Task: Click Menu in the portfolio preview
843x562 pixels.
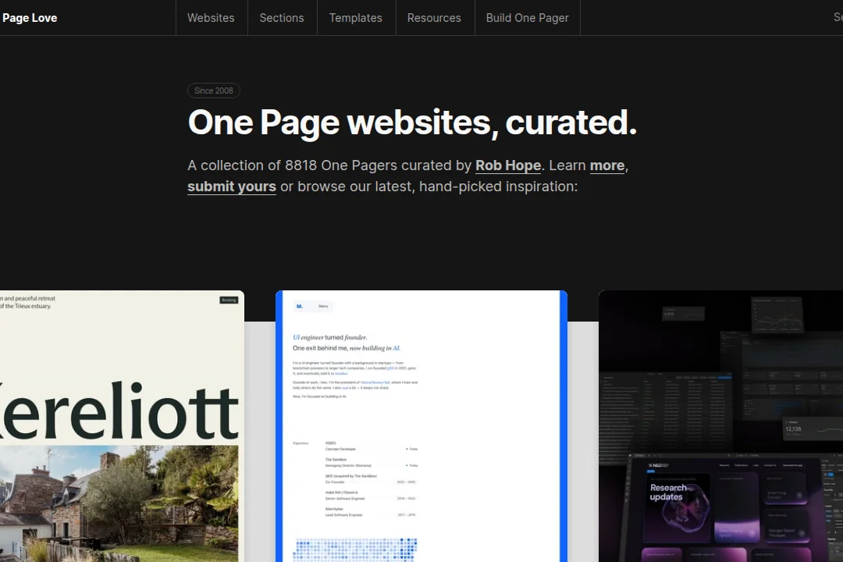Action: tap(323, 307)
